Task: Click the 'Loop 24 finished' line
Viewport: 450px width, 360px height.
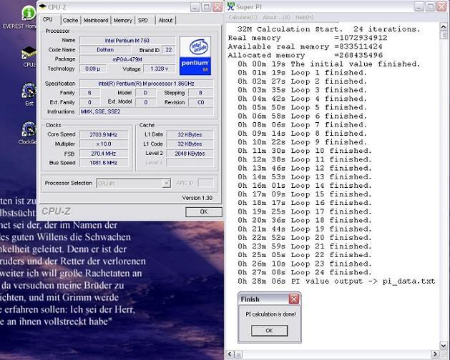Action: 305,272
